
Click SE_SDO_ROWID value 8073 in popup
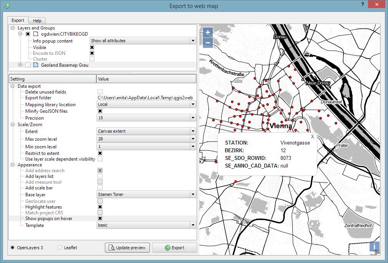click(286, 158)
